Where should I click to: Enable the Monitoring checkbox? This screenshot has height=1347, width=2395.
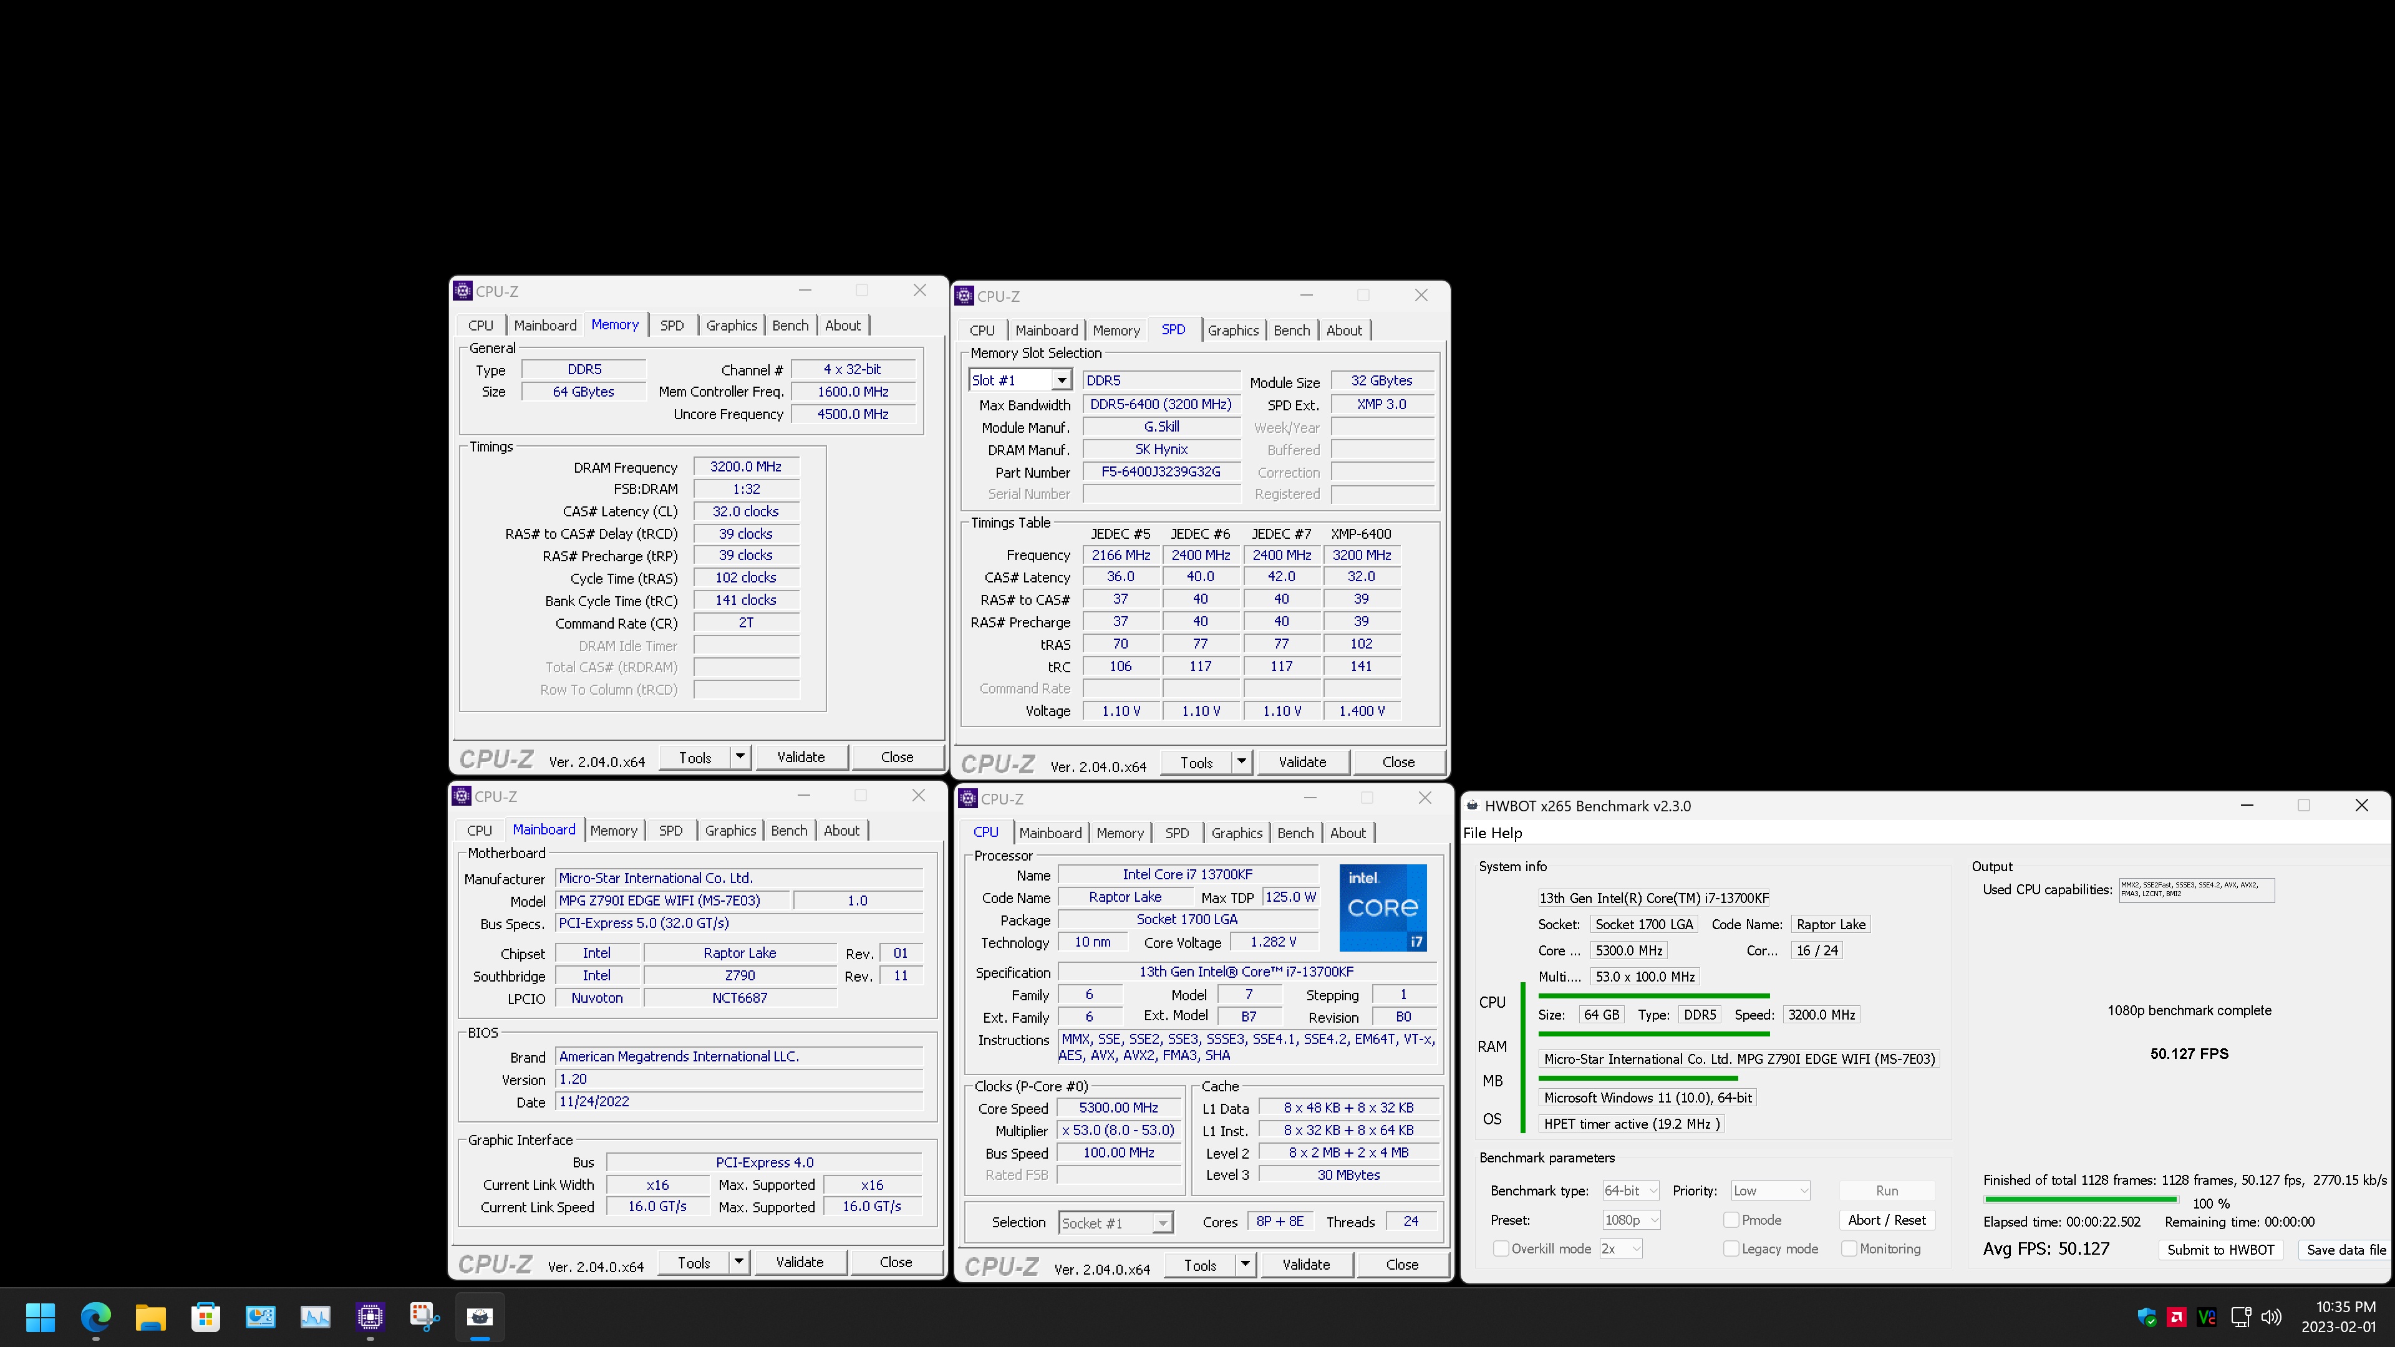click(x=1848, y=1248)
